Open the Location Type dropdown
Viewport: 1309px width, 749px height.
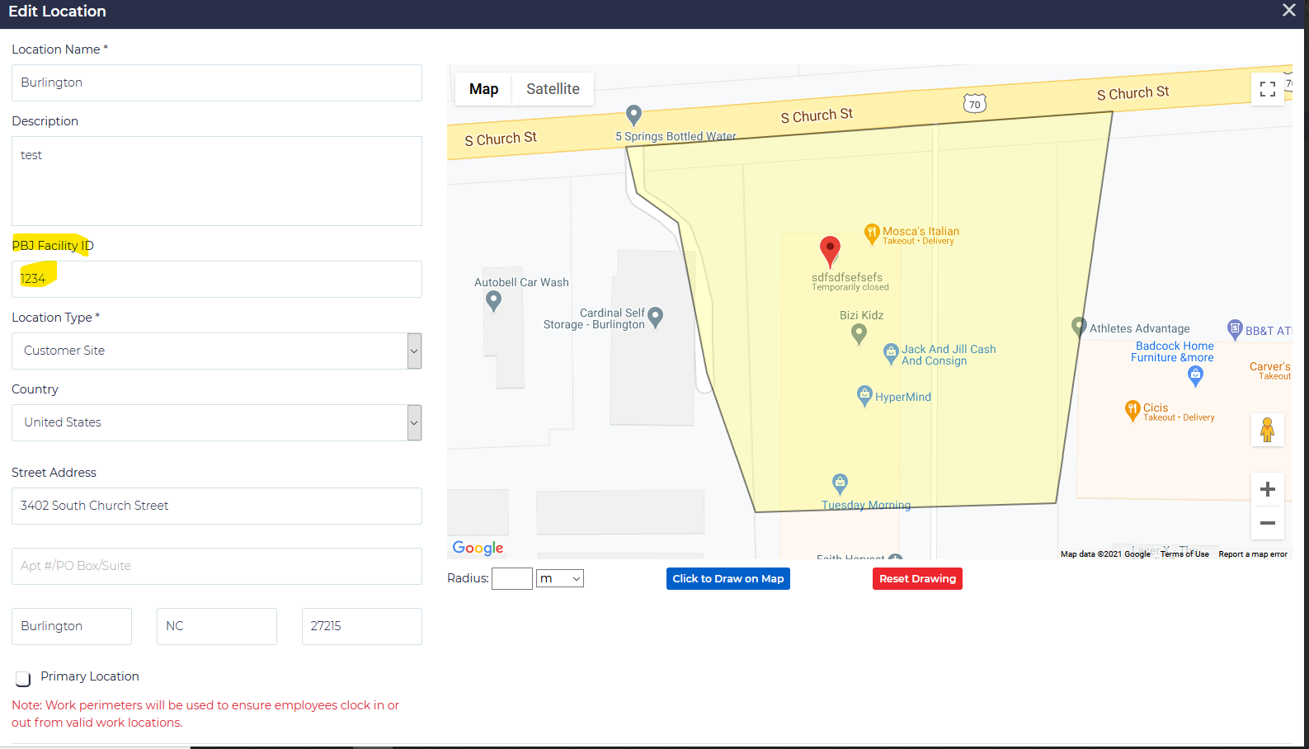pos(216,351)
